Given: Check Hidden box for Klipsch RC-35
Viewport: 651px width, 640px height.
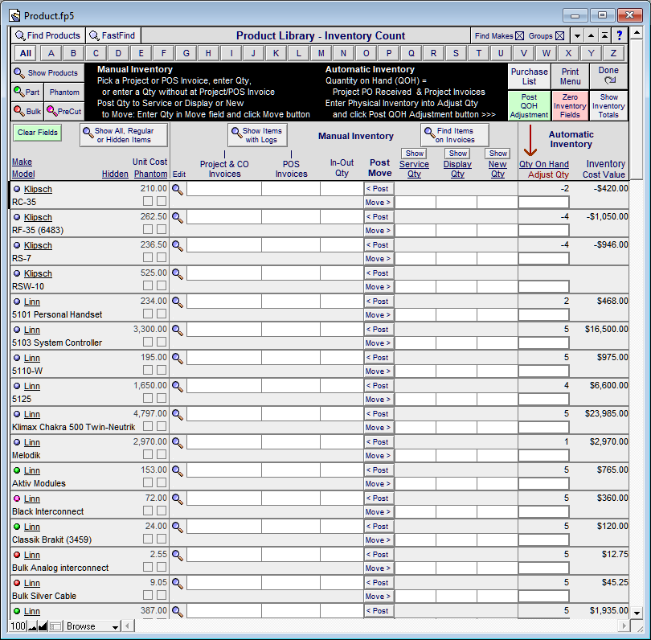Looking at the screenshot, I should click(x=148, y=201).
